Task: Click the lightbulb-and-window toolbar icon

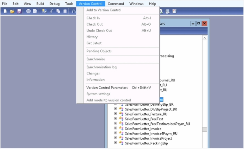Action: tap(44, 11)
